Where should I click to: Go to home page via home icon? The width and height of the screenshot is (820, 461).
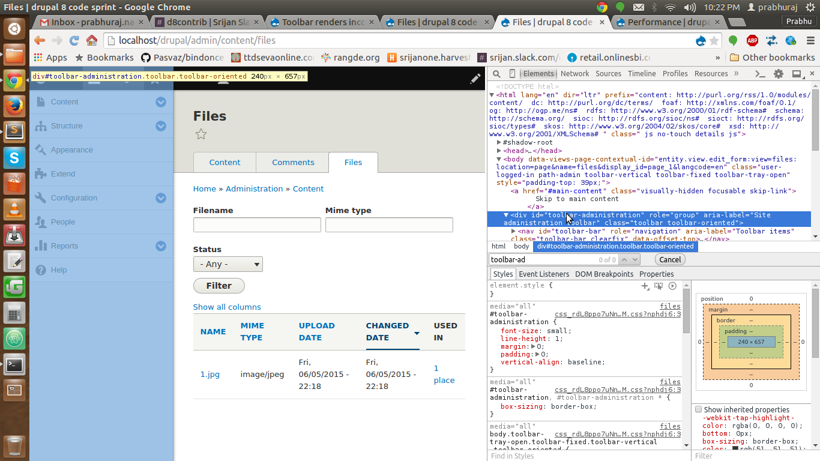(x=92, y=41)
